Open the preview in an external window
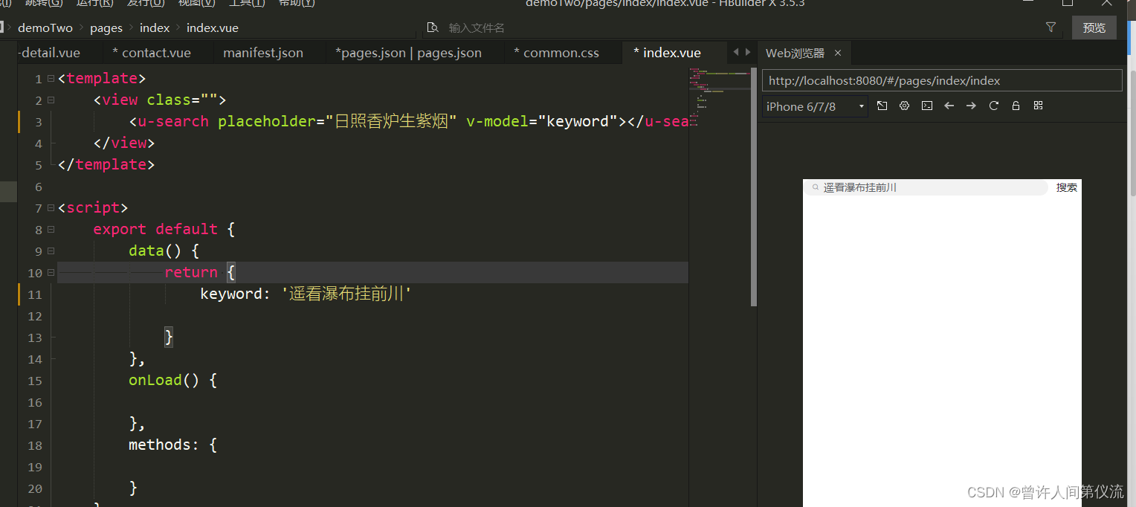This screenshot has height=507, width=1136. [x=882, y=105]
